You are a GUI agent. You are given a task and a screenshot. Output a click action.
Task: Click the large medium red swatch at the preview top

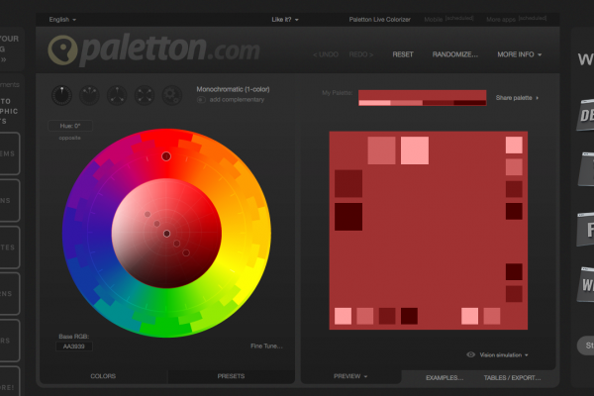381,150
